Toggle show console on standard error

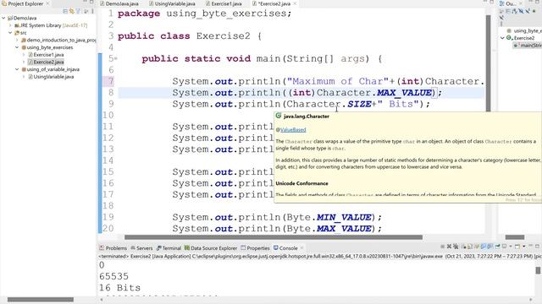click(x=489, y=247)
